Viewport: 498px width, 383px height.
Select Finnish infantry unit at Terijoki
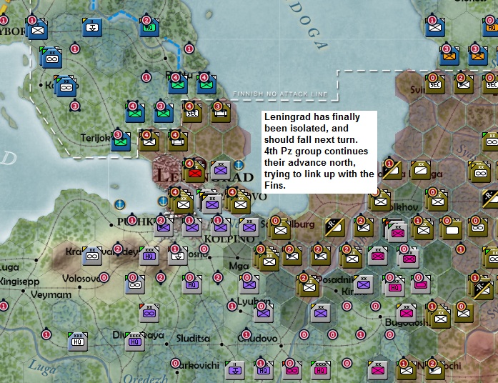click(x=121, y=141)
